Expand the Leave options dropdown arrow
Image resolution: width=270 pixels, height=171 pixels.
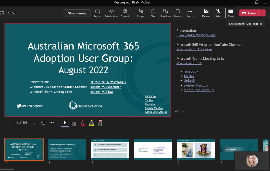(x=262, y=13)
